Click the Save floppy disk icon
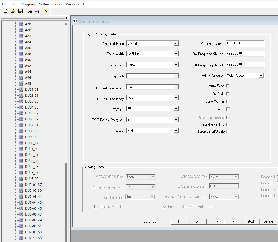Viewport: 278px width, 242px height. pyautogui.click(x=20, y=11)
